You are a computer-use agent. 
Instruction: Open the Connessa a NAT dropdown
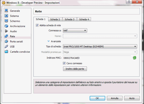(x=75, y=30)
